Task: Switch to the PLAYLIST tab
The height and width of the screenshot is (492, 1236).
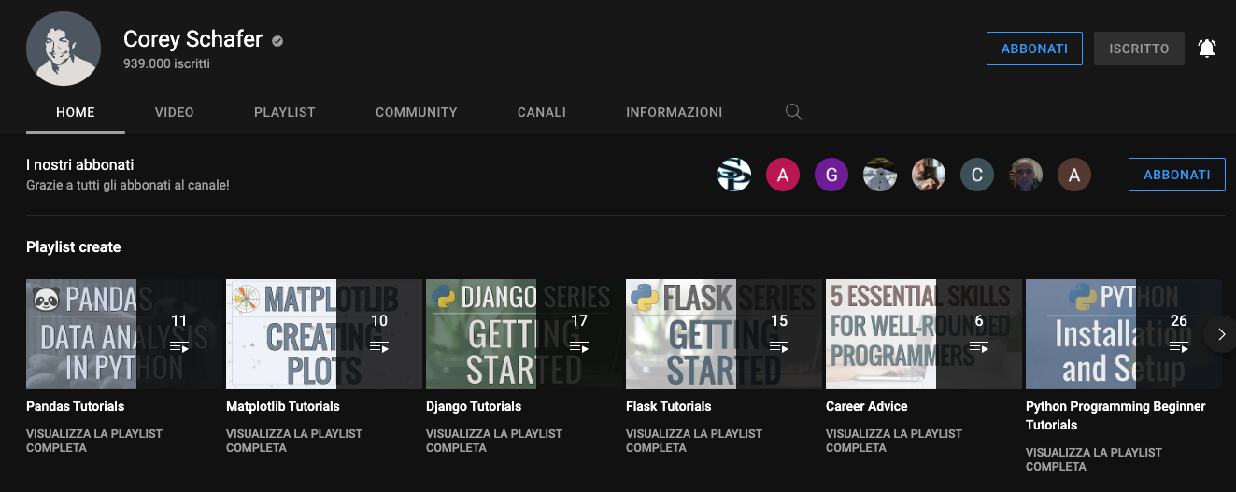Action: (x=285, y=112)
